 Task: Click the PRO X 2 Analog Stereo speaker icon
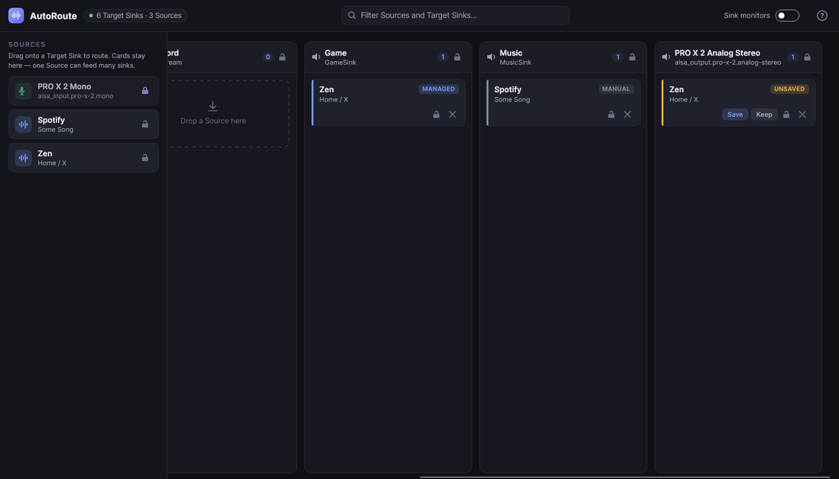(x=666, y=57)
